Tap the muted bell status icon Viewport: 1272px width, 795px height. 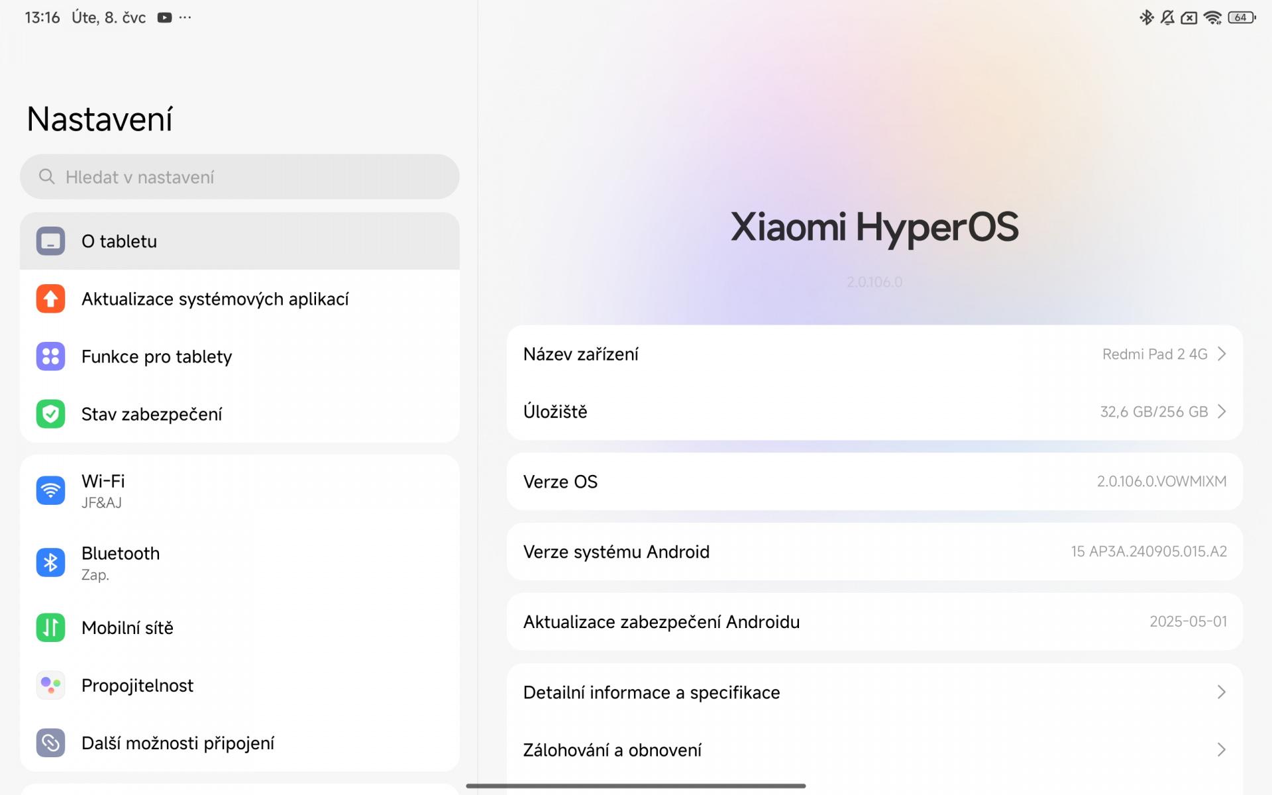[1167, 18]
